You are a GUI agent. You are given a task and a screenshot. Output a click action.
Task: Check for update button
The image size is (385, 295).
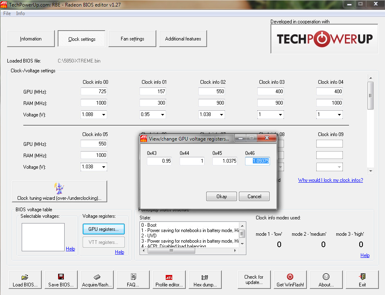click(254, 279)
